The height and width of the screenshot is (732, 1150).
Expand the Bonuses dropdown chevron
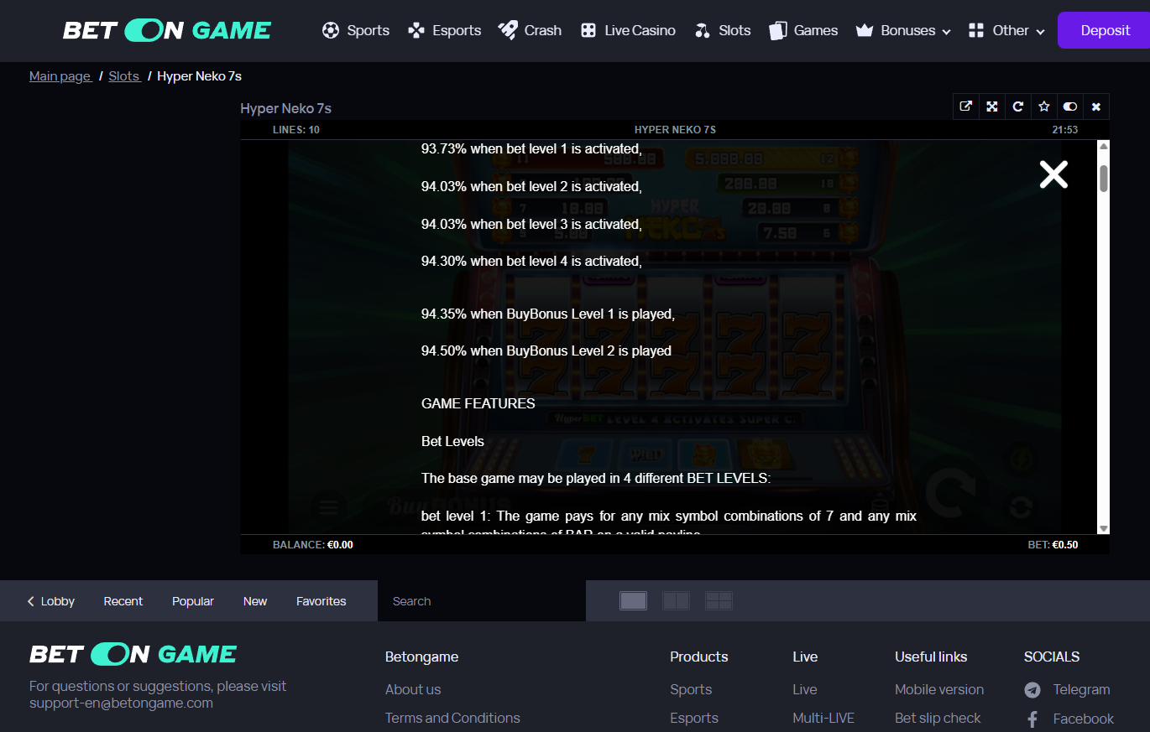tap(947, 32)
